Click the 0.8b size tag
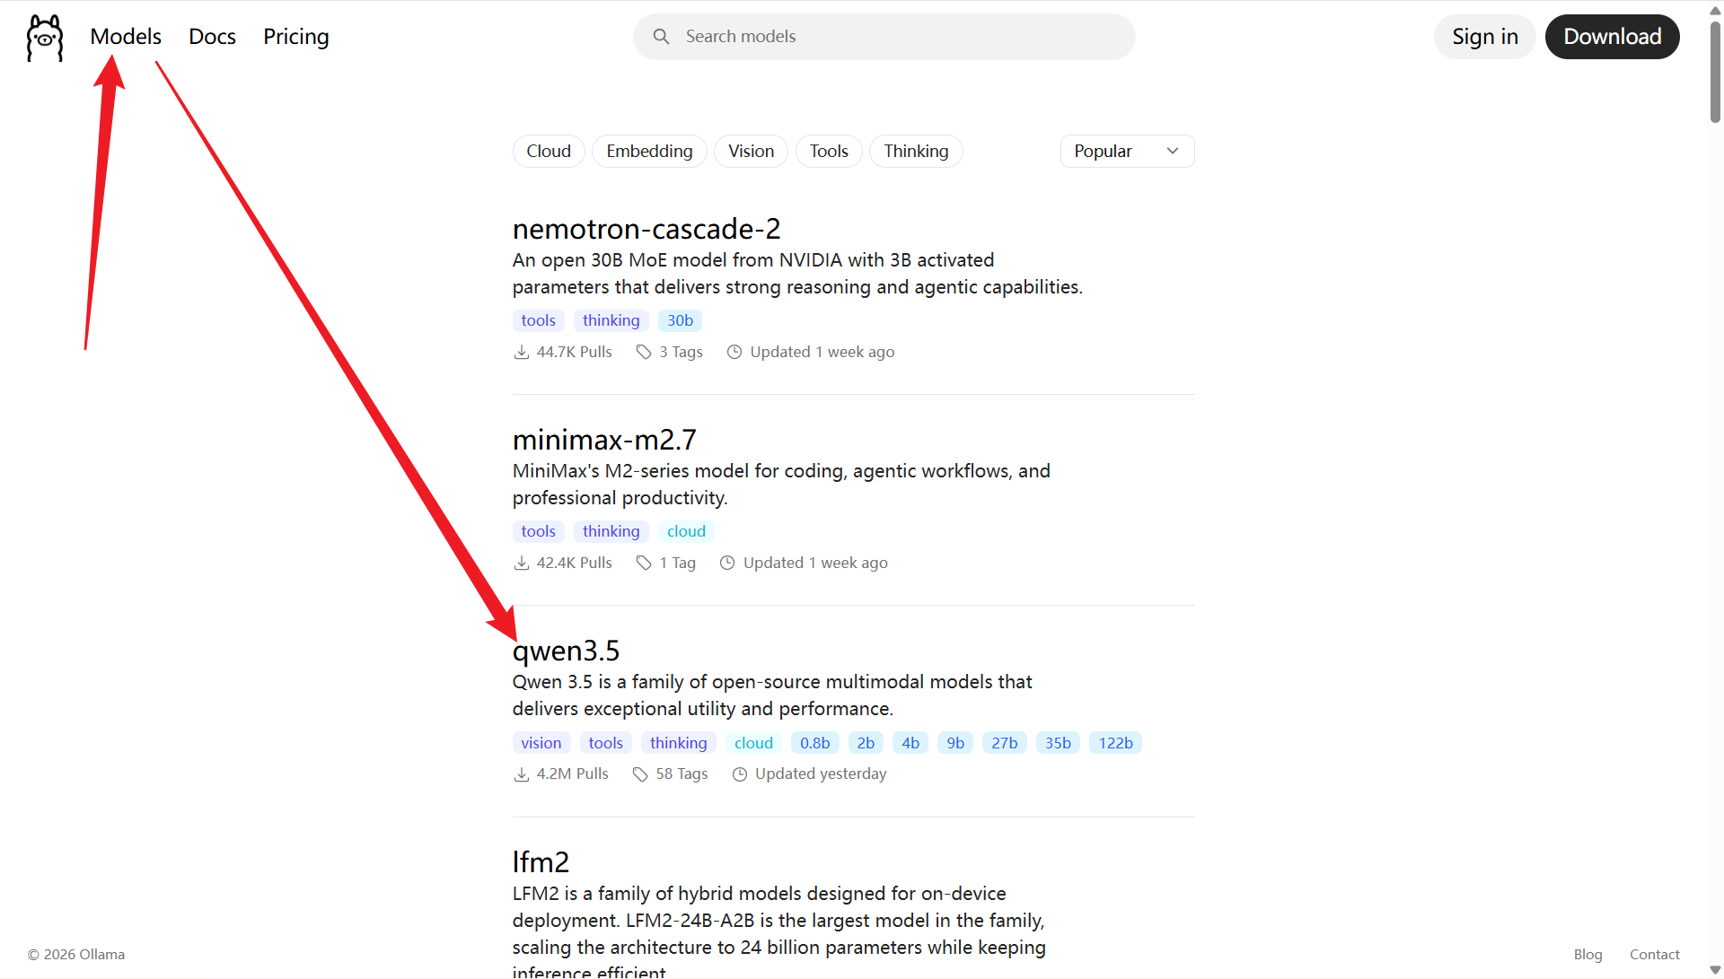Image resolution: width=1724 pixels, height=979 pixels. pyautogui.click(x=815, y=743)
